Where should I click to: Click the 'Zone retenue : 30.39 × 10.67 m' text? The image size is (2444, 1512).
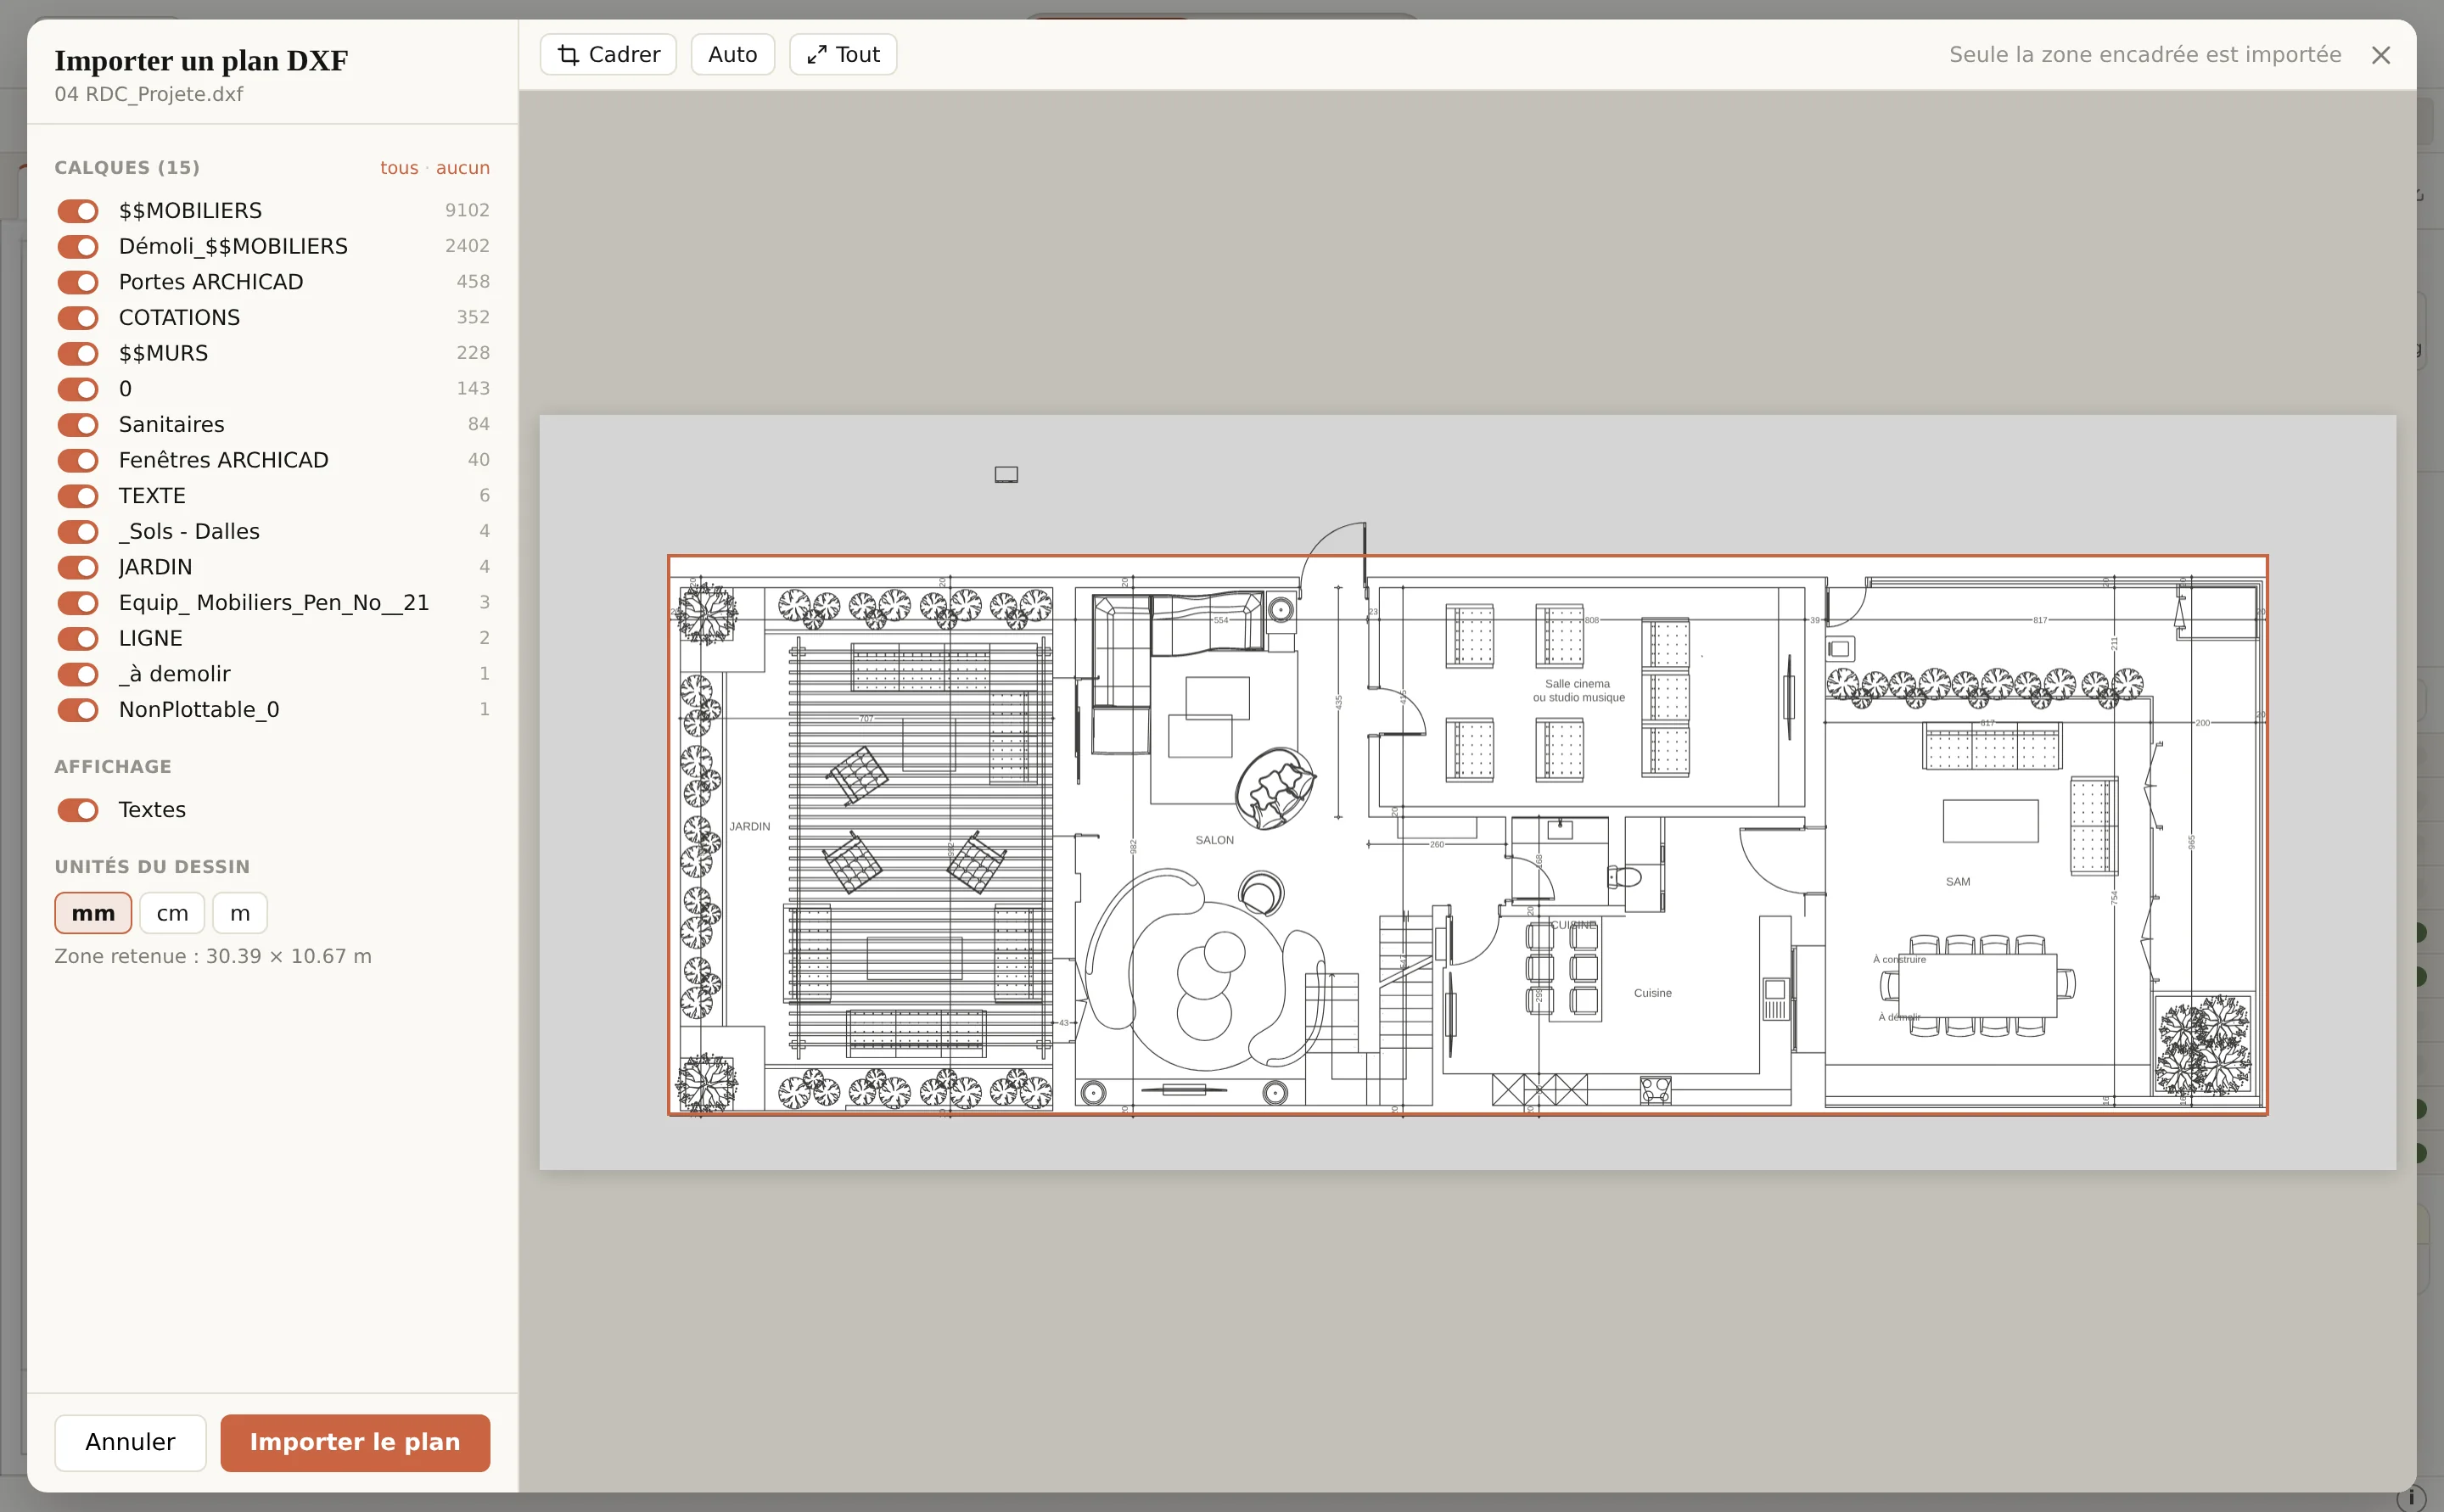(213, 956)
